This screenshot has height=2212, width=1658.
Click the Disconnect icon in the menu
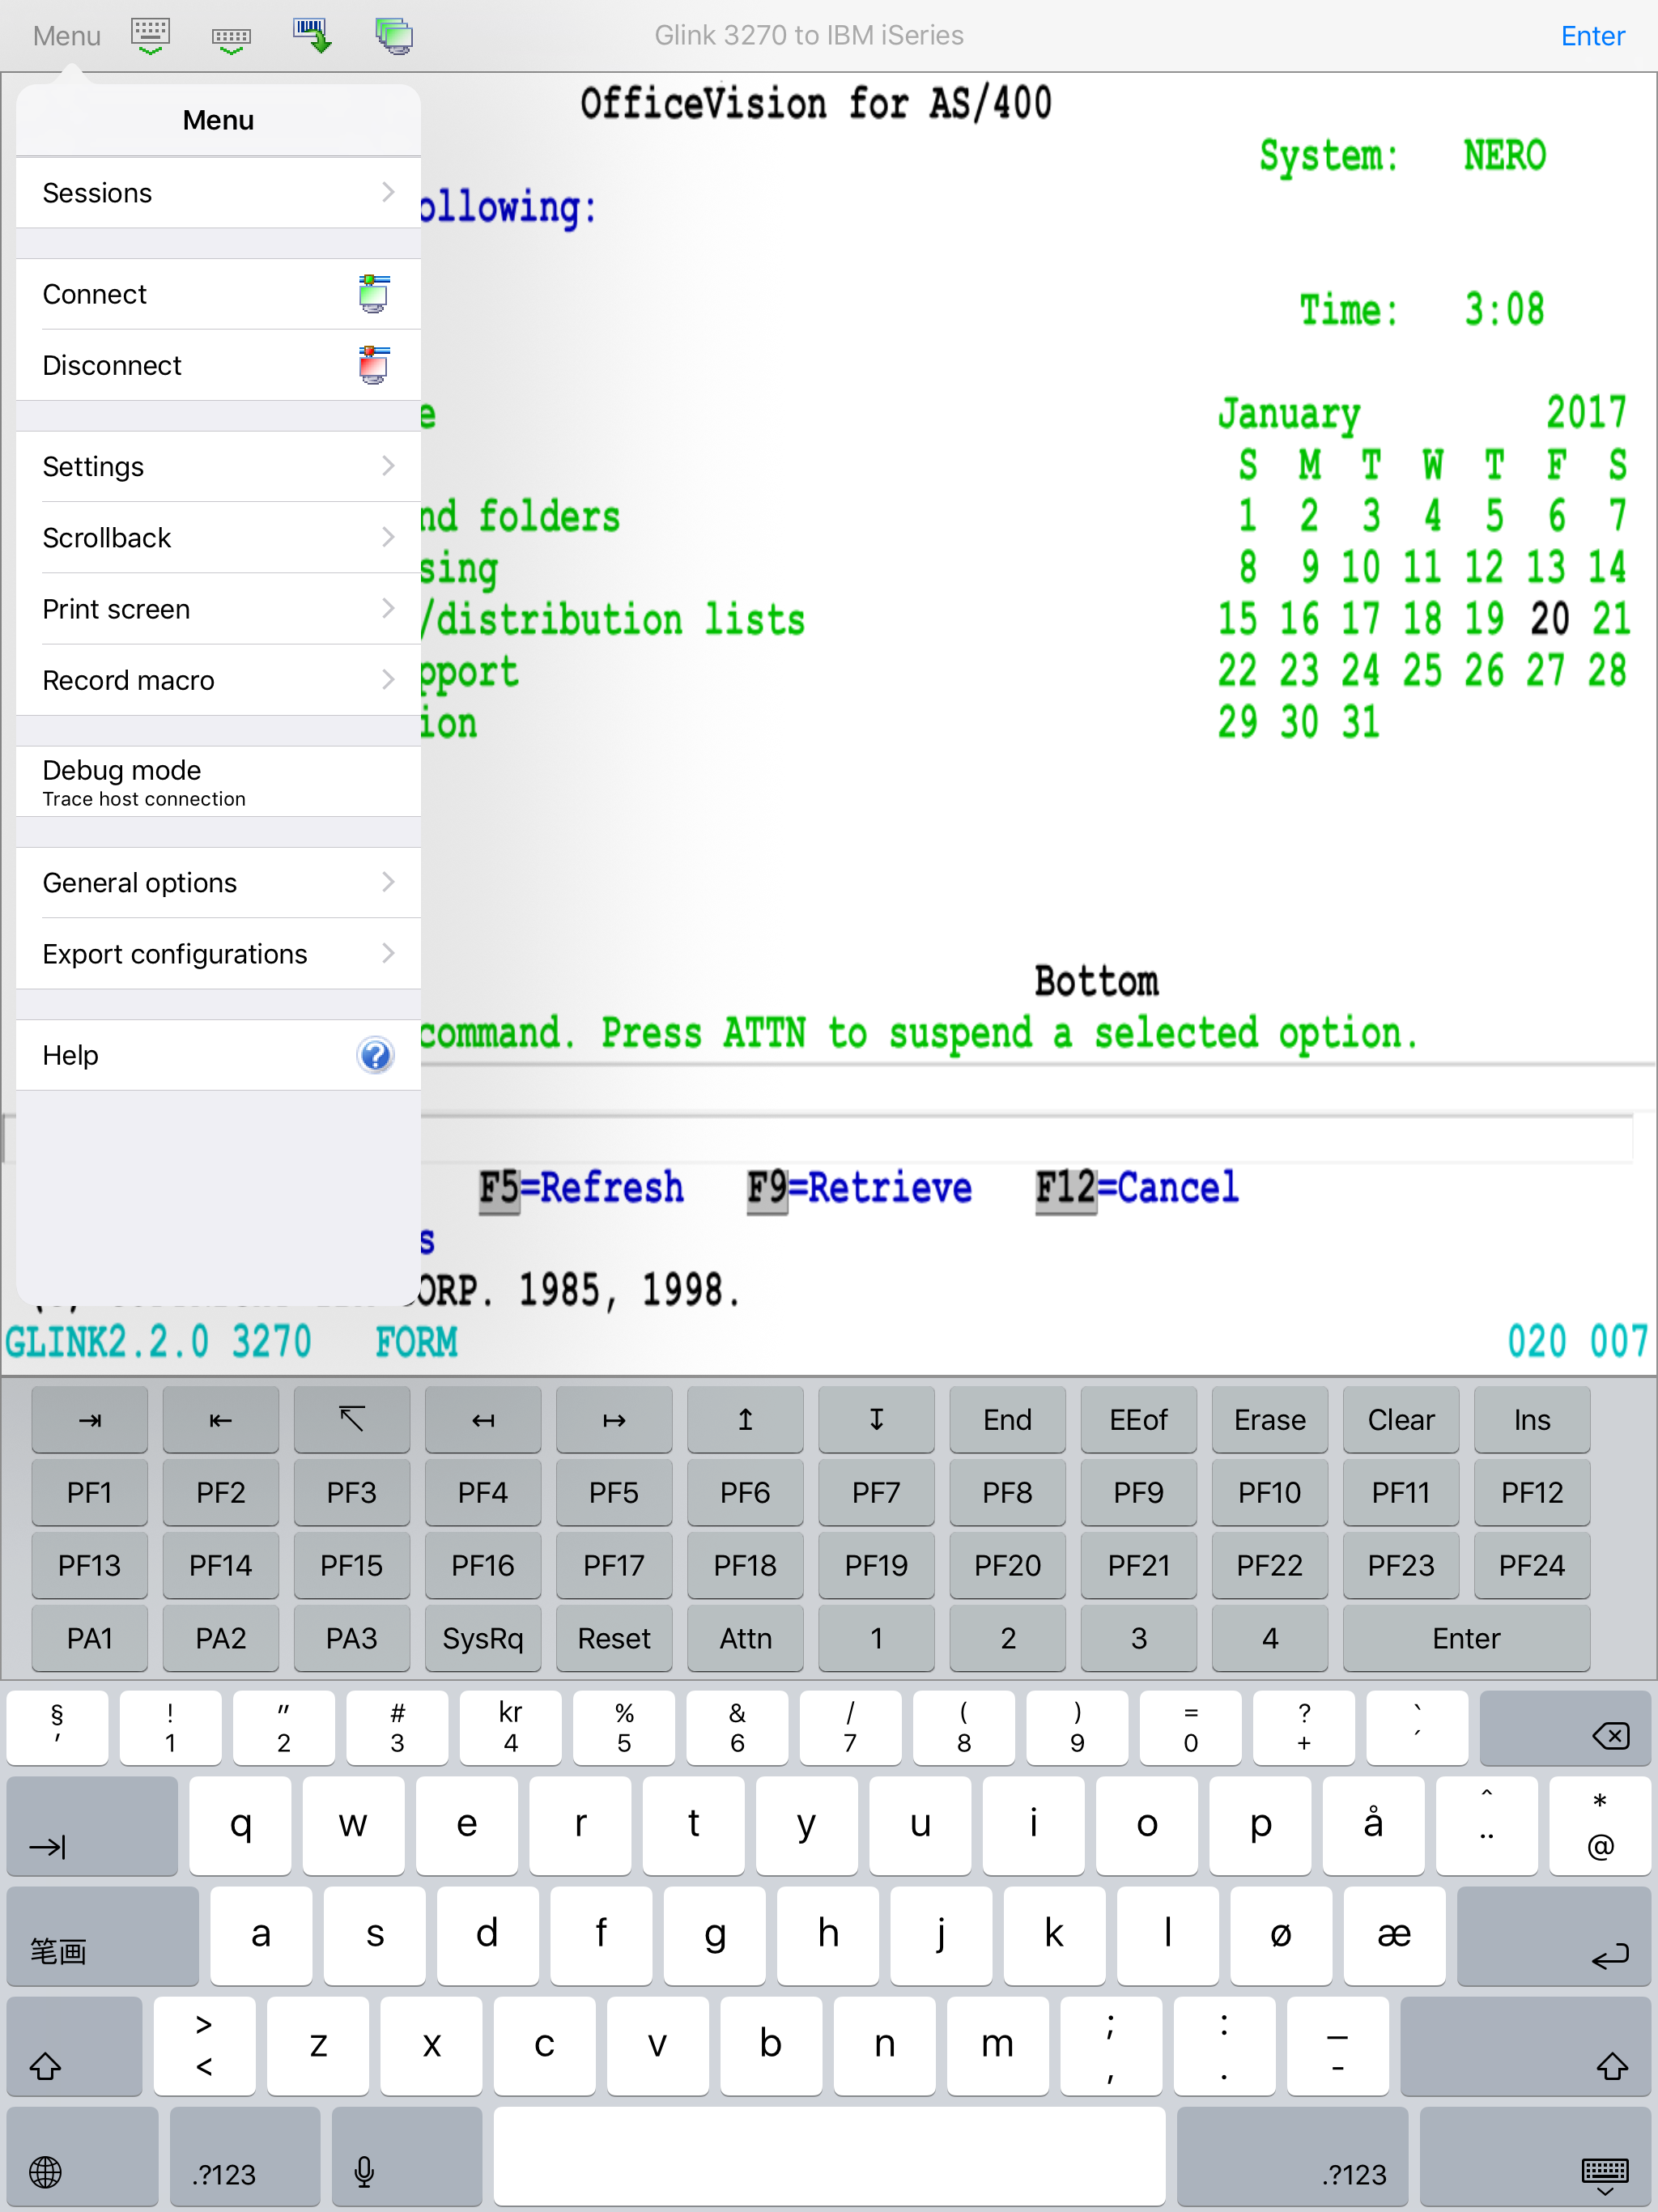coord(372,365)
